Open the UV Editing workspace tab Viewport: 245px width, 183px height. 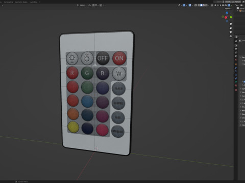33,2
